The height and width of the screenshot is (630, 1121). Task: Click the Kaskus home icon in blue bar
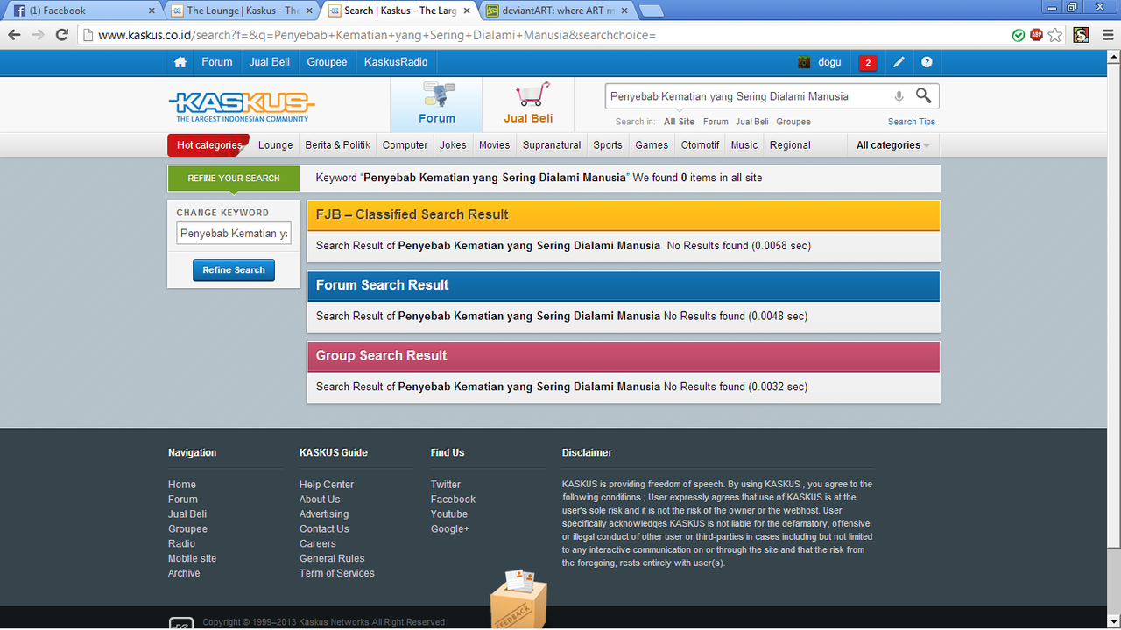point(180,62)
